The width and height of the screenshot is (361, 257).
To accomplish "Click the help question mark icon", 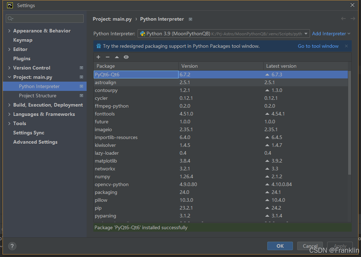I will (x=12, y=246).
